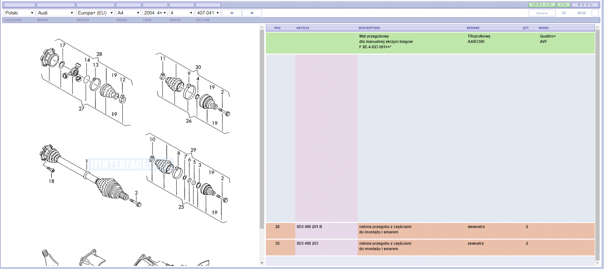Image resolution: width=604 pixels, height=269 pixels.
Task: Click position number 28 in the diagram
Action: (x=99, y=54)
